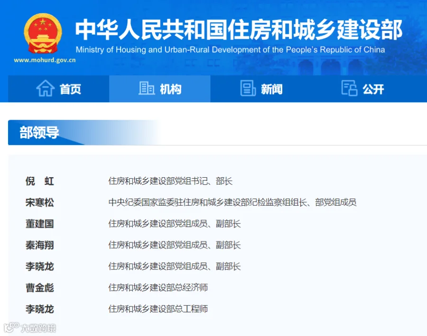Switch to the 首页 tab

point(71,88)
